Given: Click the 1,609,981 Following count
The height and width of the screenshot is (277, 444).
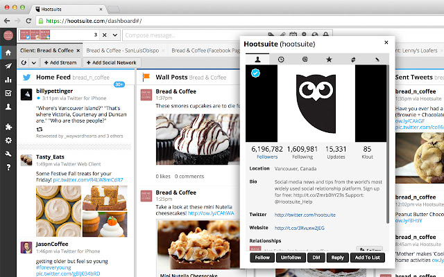Looking at the screenshot, I should tap(302, 149).
